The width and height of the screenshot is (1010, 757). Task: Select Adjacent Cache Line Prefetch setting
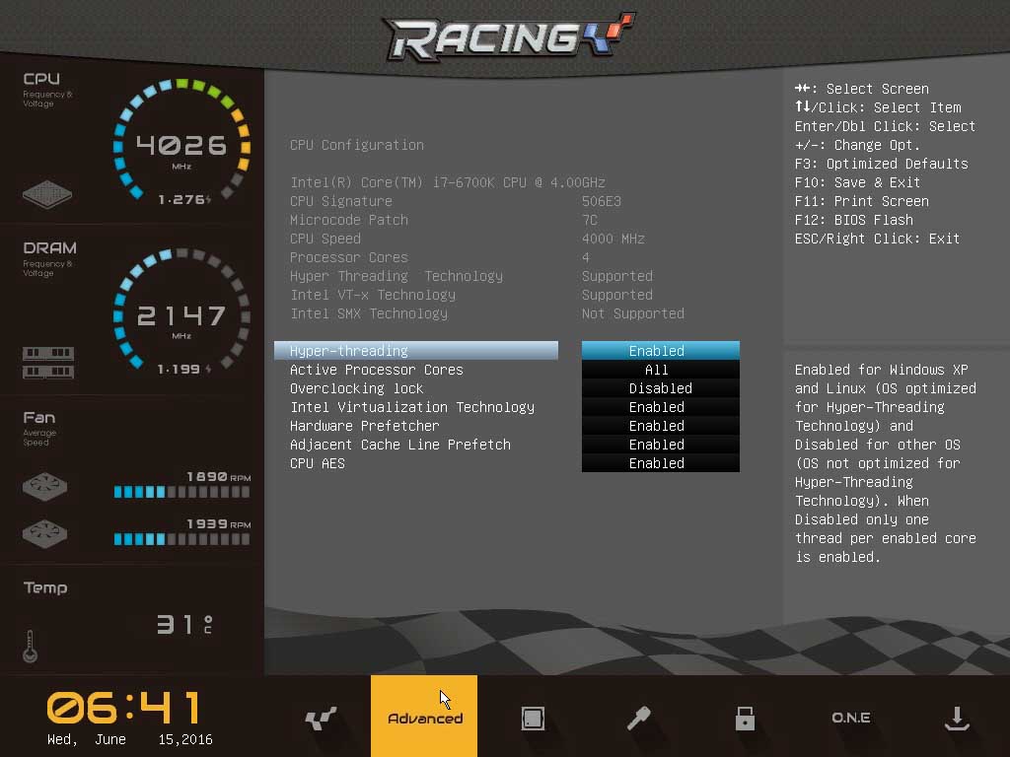[400, 445]
